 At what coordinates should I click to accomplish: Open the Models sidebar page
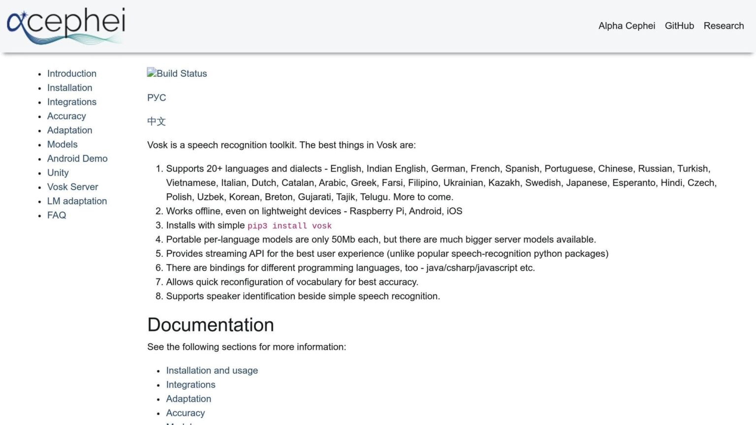tap(63, 144)
